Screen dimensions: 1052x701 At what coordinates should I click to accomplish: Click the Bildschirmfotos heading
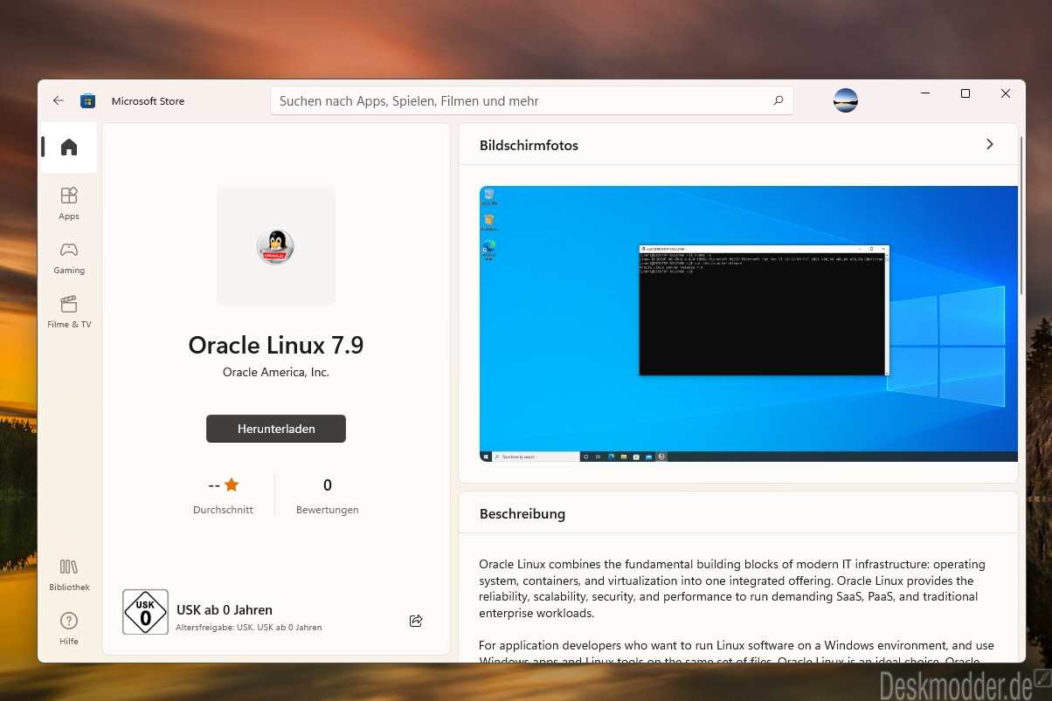(529, 145)
